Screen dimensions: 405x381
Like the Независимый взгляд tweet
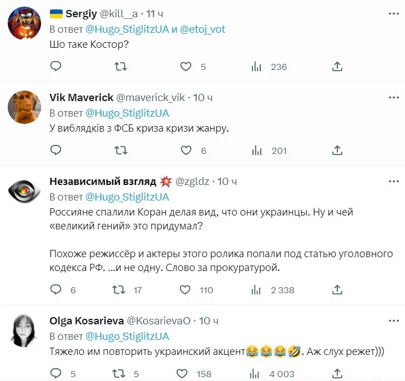[x=186, y=290]
